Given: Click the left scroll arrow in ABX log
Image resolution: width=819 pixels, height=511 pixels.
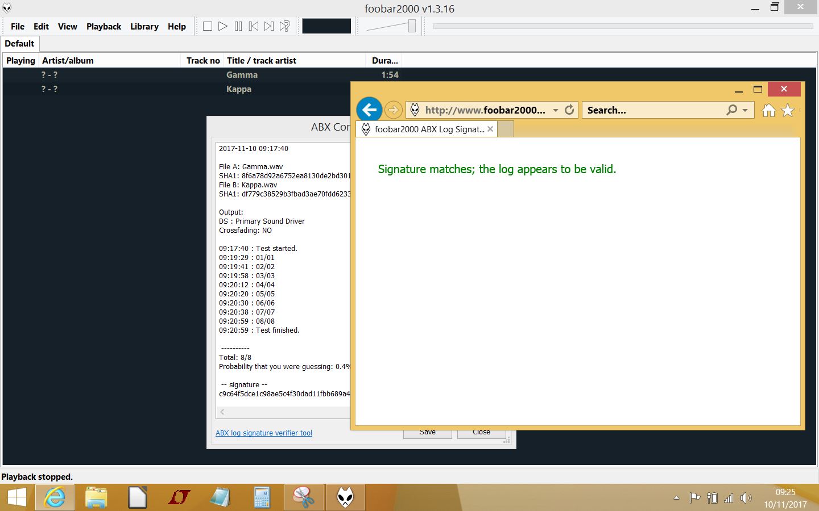Looking at the screenshot, I should click(x=222, y=412).
